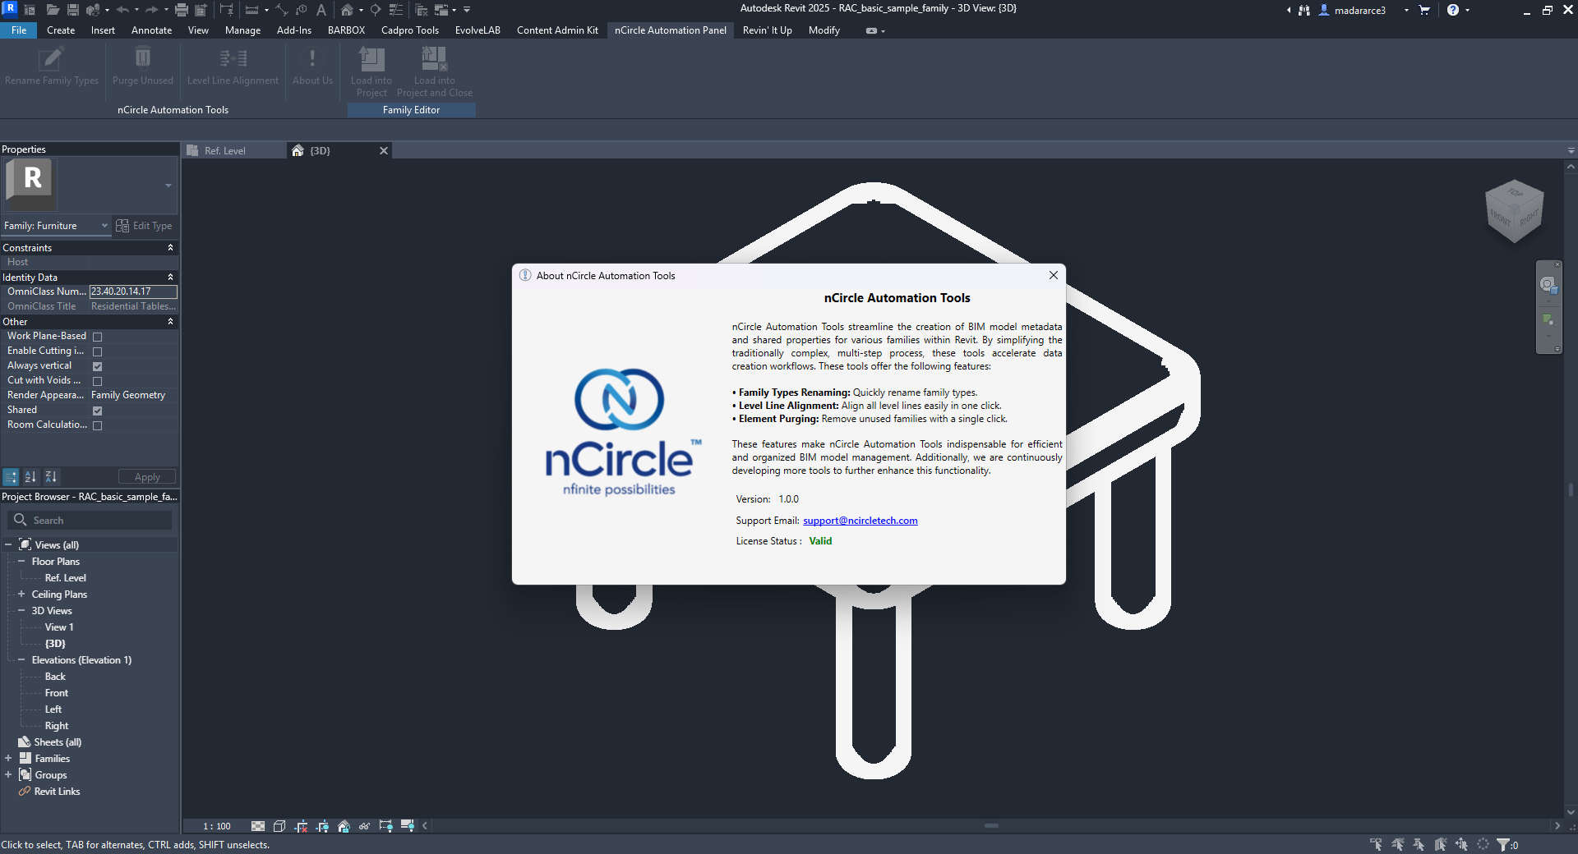
Task: Click the Redo arrow icon
Action: [151, 10]
